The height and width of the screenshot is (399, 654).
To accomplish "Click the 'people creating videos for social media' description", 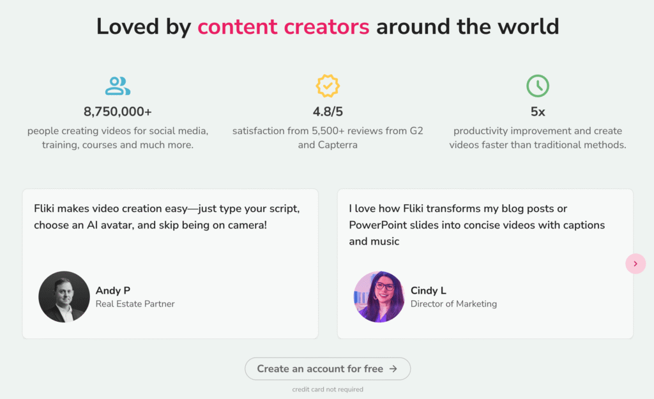I will 118,138.
